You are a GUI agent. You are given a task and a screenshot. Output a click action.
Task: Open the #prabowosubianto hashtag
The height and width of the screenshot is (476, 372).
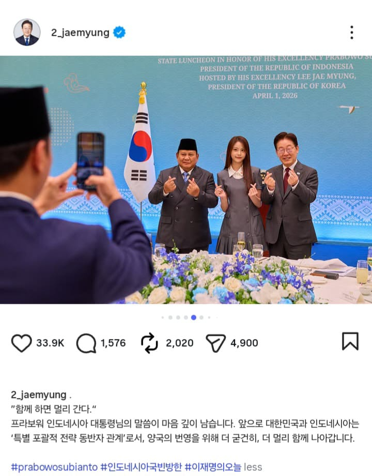(x=54, y=467)
